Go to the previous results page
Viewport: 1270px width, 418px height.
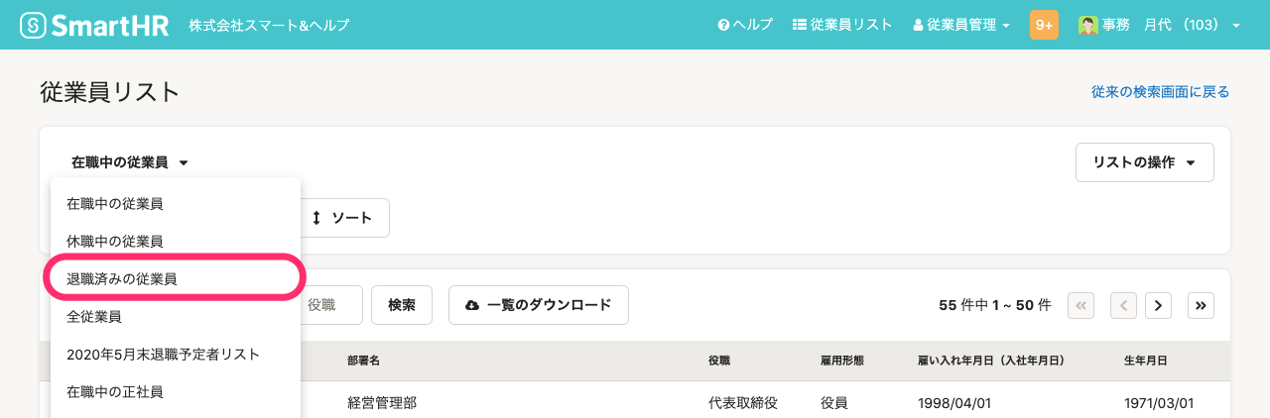[1123, 305]
